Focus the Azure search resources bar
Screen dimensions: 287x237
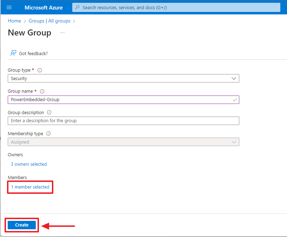(x=179, y=7)
